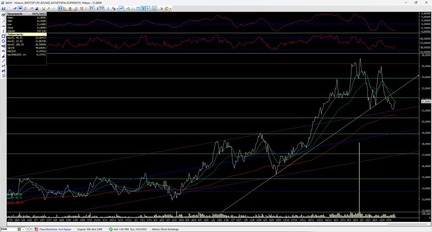Choose the ellipse drawing tool

pos(3,41)
